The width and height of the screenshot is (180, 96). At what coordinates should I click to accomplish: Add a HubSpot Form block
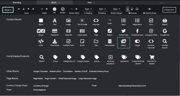(69, 43)
